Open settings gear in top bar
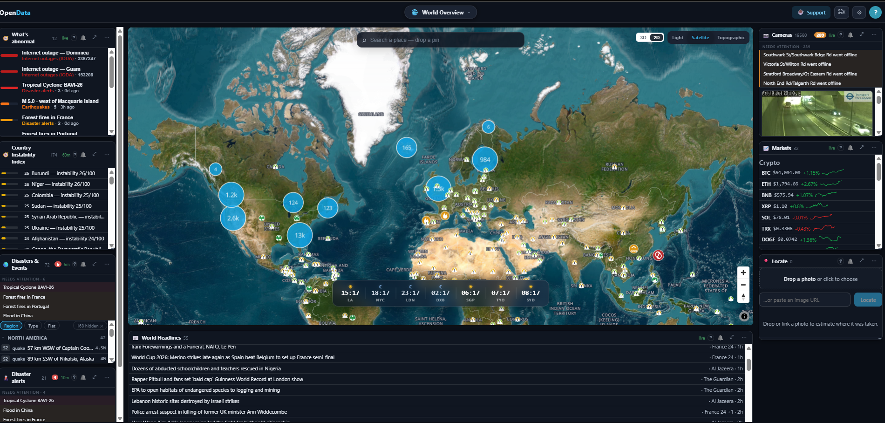The image size is (885, 423). pyautogui.click(x=859, y=13)
